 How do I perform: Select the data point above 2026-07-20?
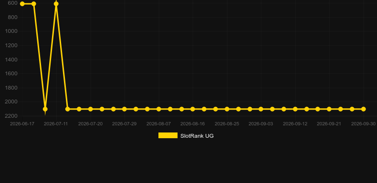pyautogui.click(x=90, y=109)
